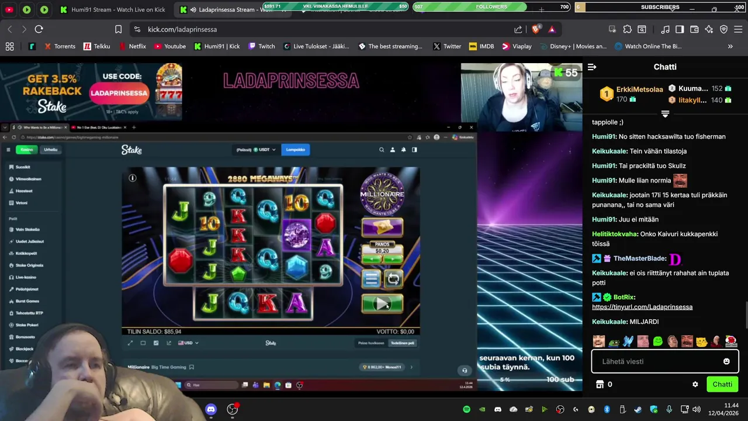Open the apps grid in bookmarks bar
This screenshot has height=421, width=748.
pyautogui.click(x=9, y=46)
